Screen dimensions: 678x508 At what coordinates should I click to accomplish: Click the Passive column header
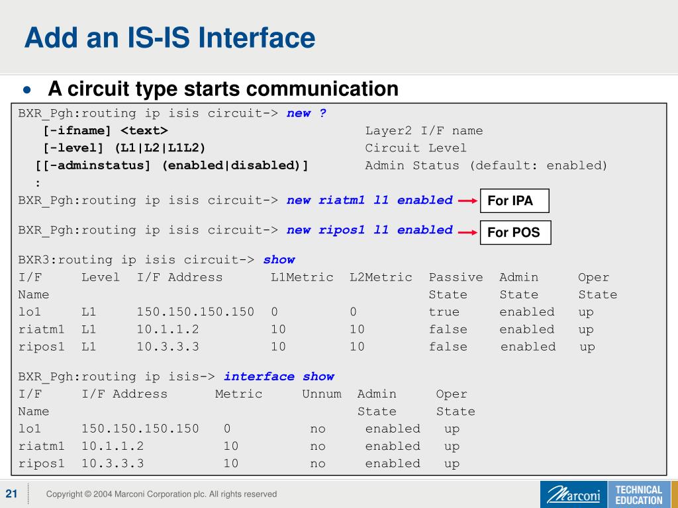point(456,277)
